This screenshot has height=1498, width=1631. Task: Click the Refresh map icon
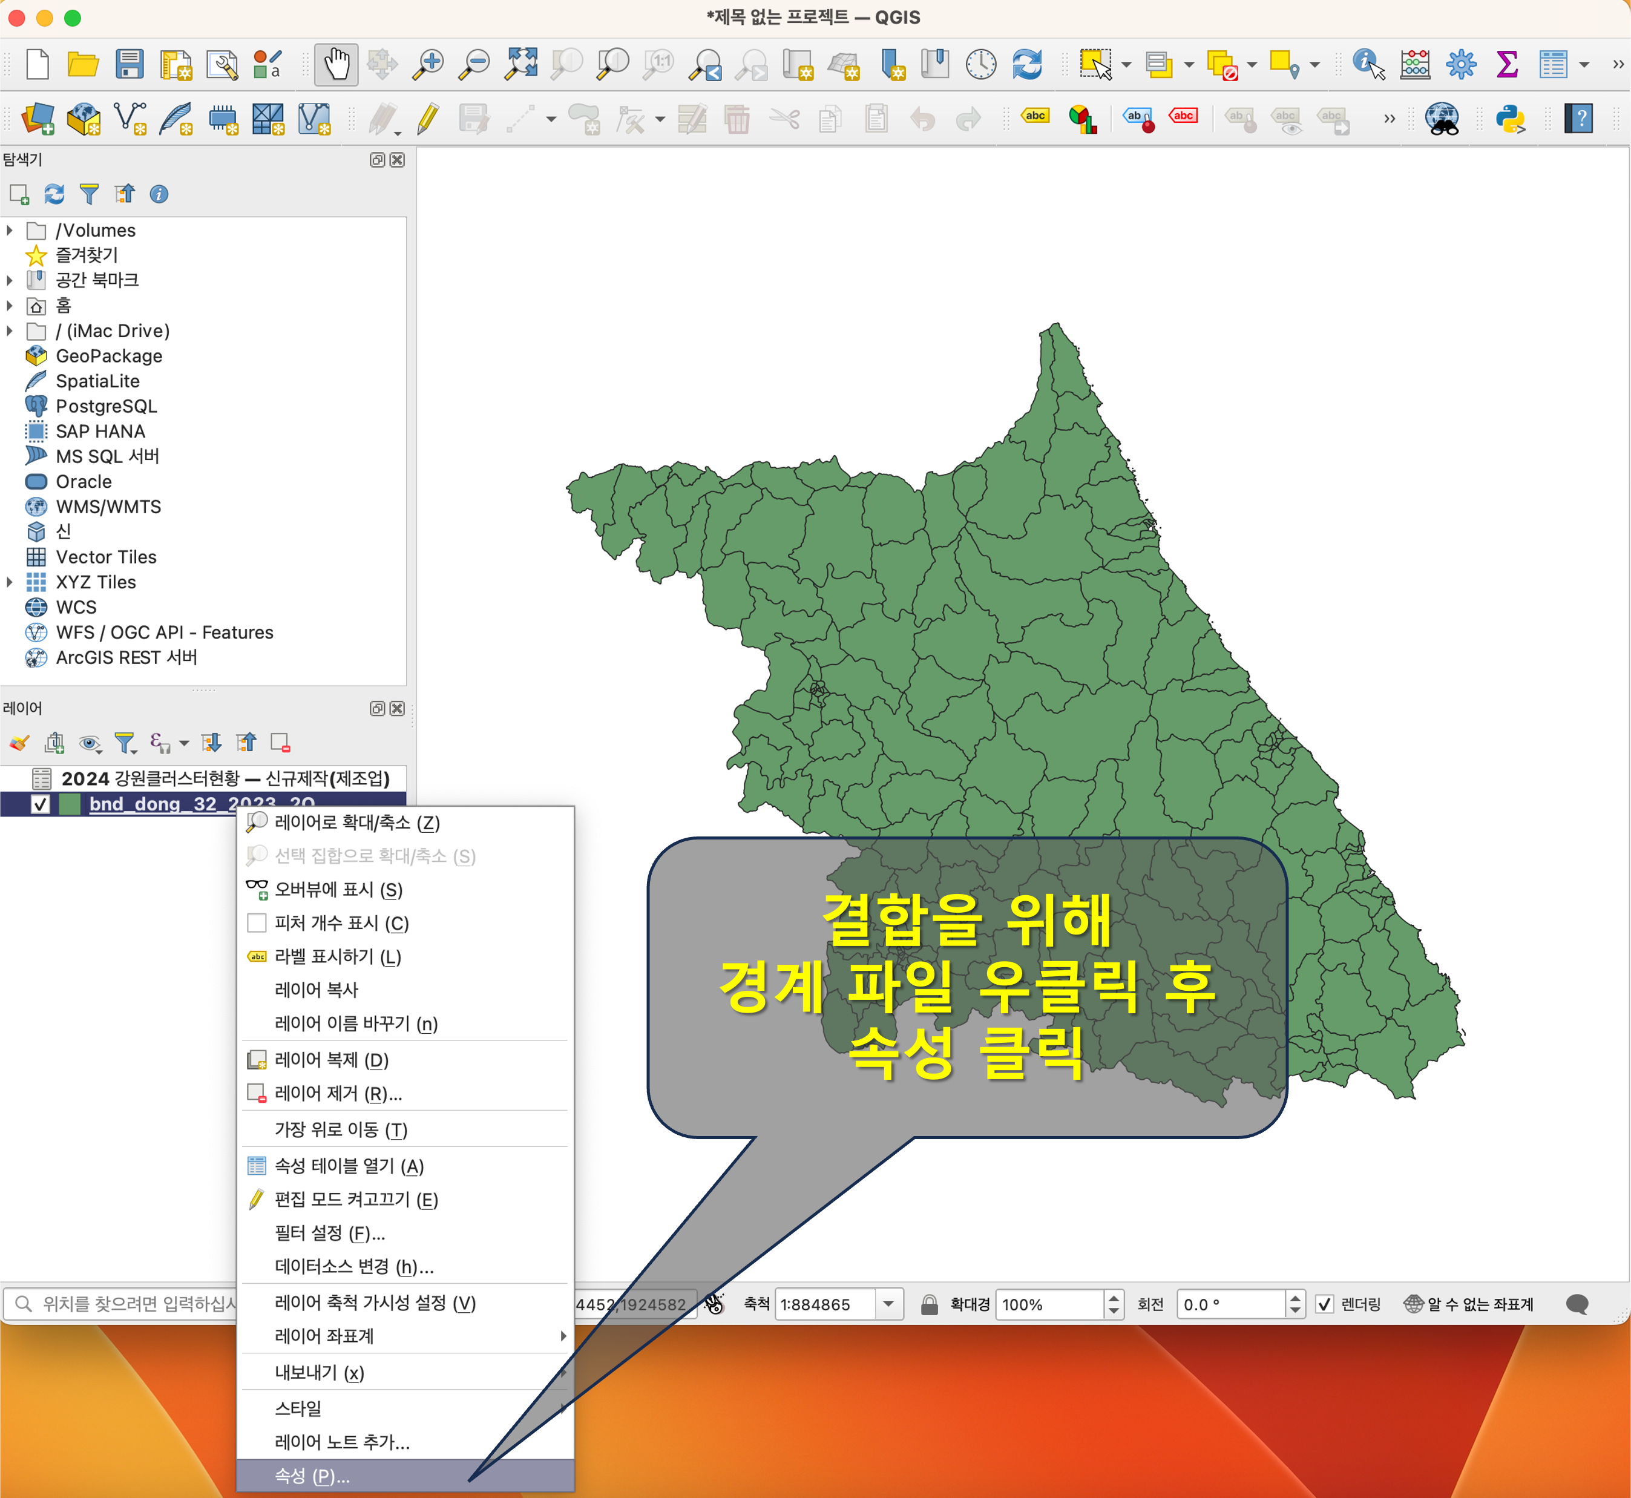click(x=1027, y=65)
